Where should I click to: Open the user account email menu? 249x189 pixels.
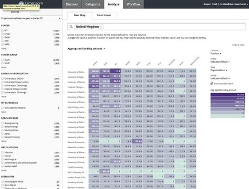234,4
